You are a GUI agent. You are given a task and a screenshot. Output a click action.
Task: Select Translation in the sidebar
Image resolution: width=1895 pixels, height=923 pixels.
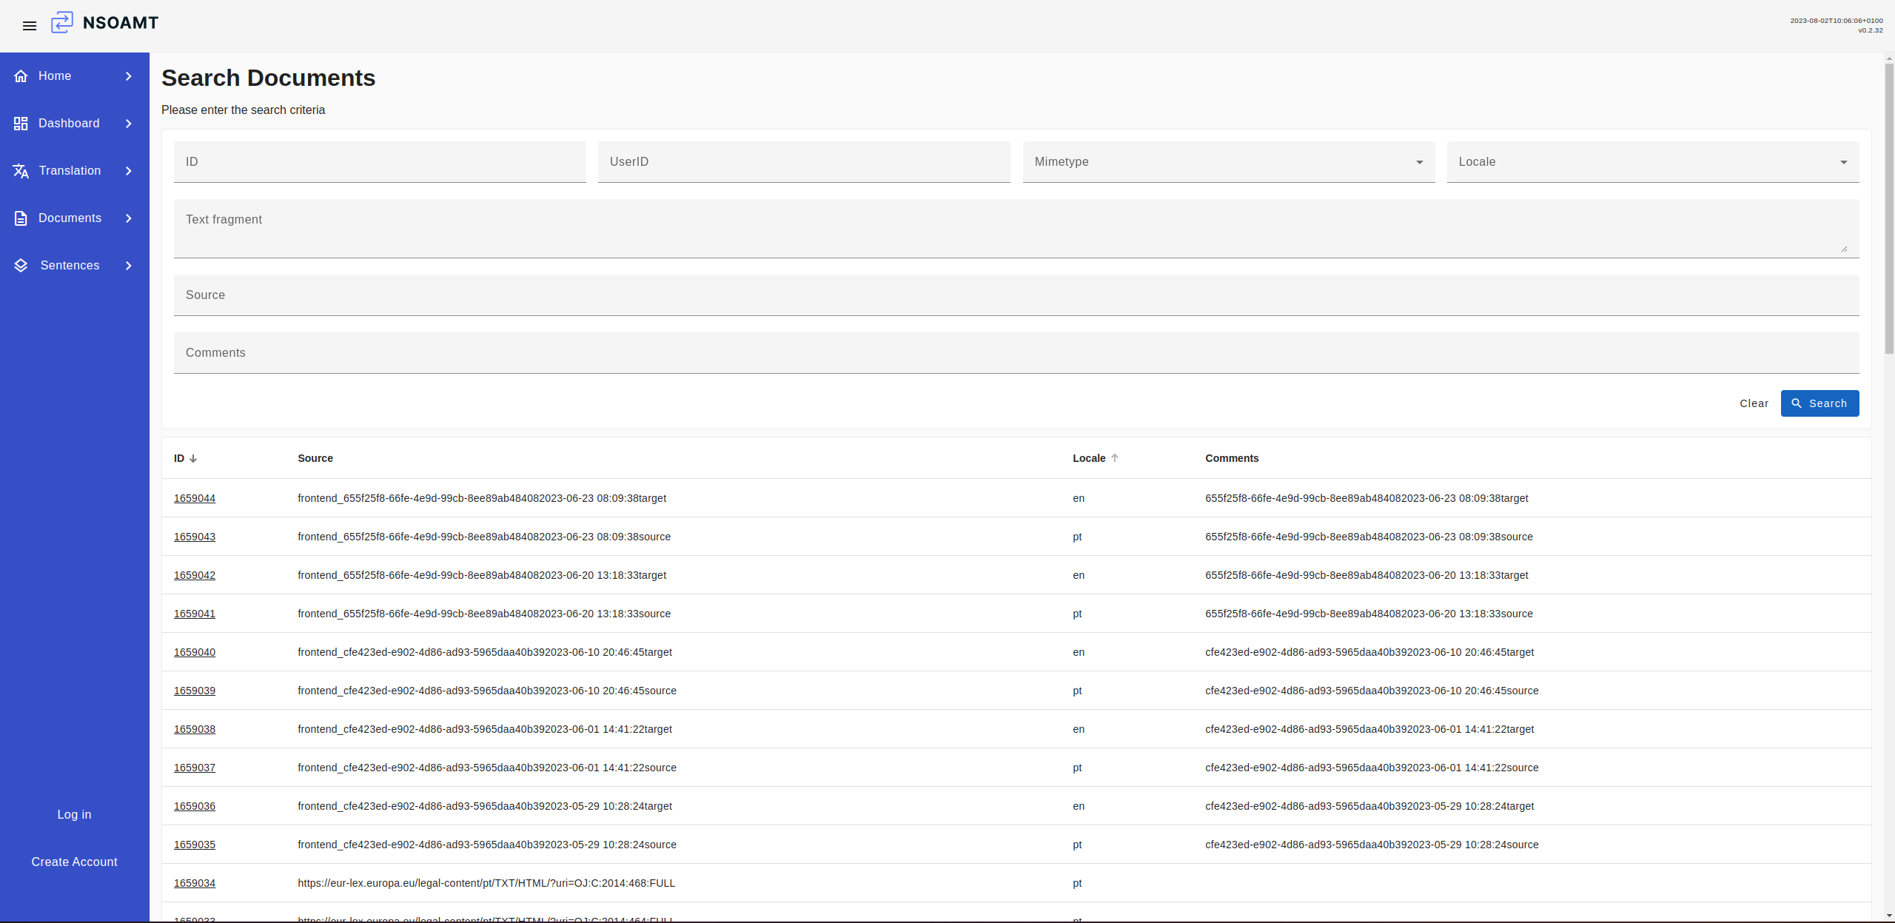click(75, 171)
